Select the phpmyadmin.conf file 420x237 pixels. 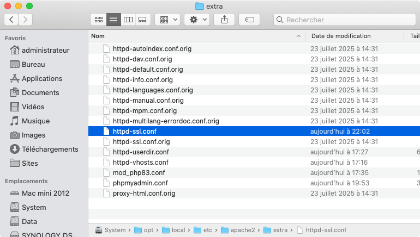coord(140,183)
